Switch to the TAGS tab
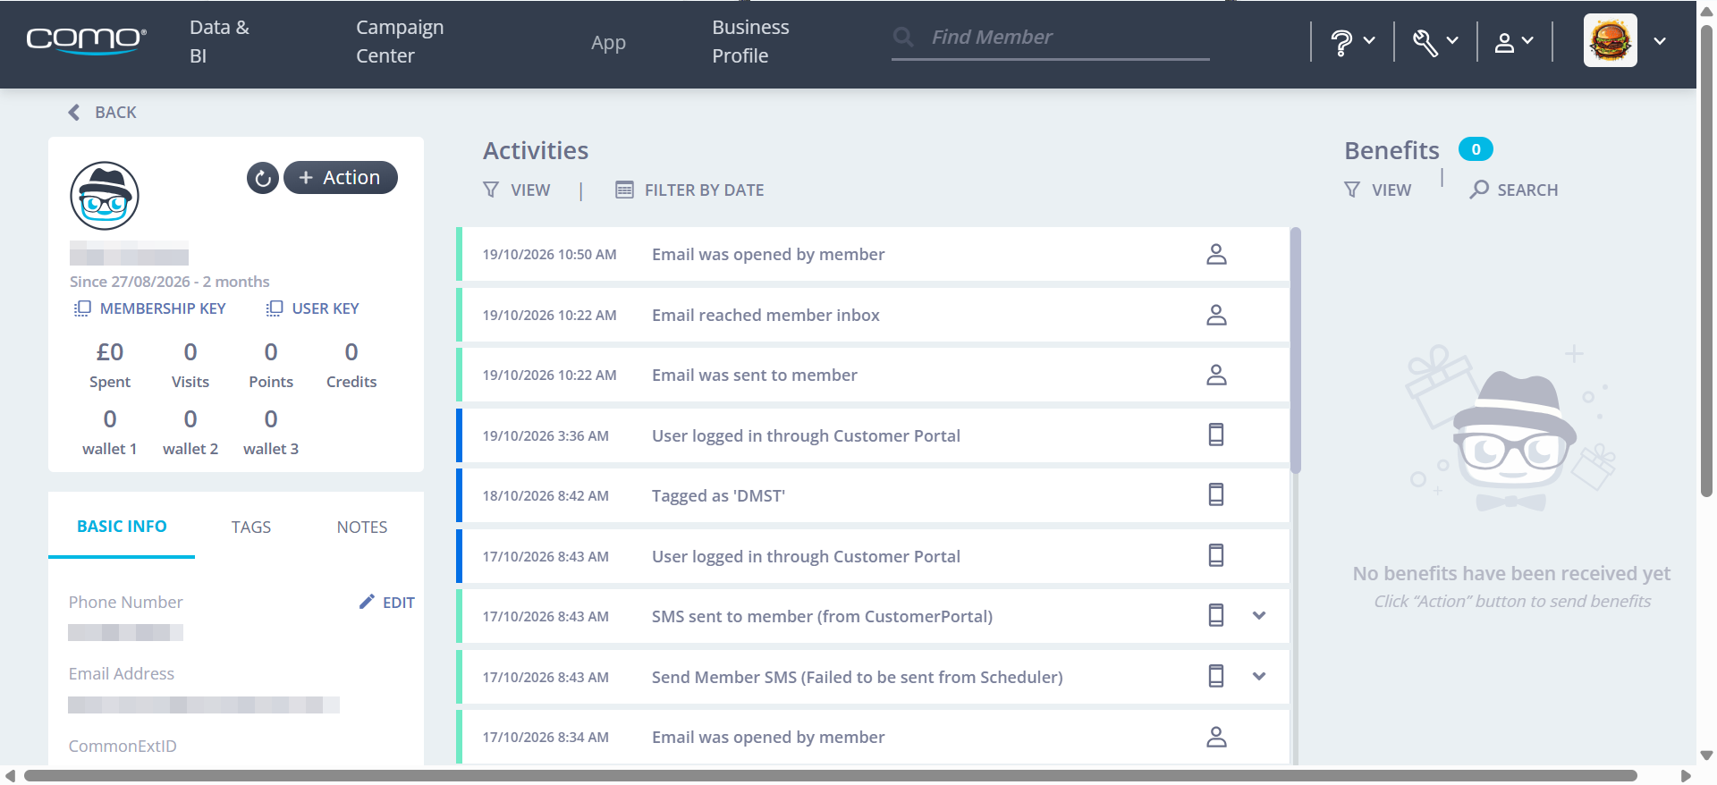 [x=251, y=528]
